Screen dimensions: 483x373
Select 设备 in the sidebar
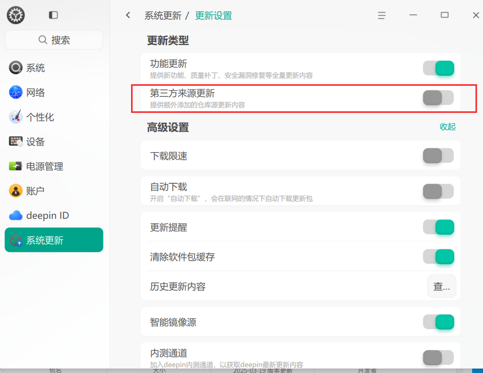[54, 142]
